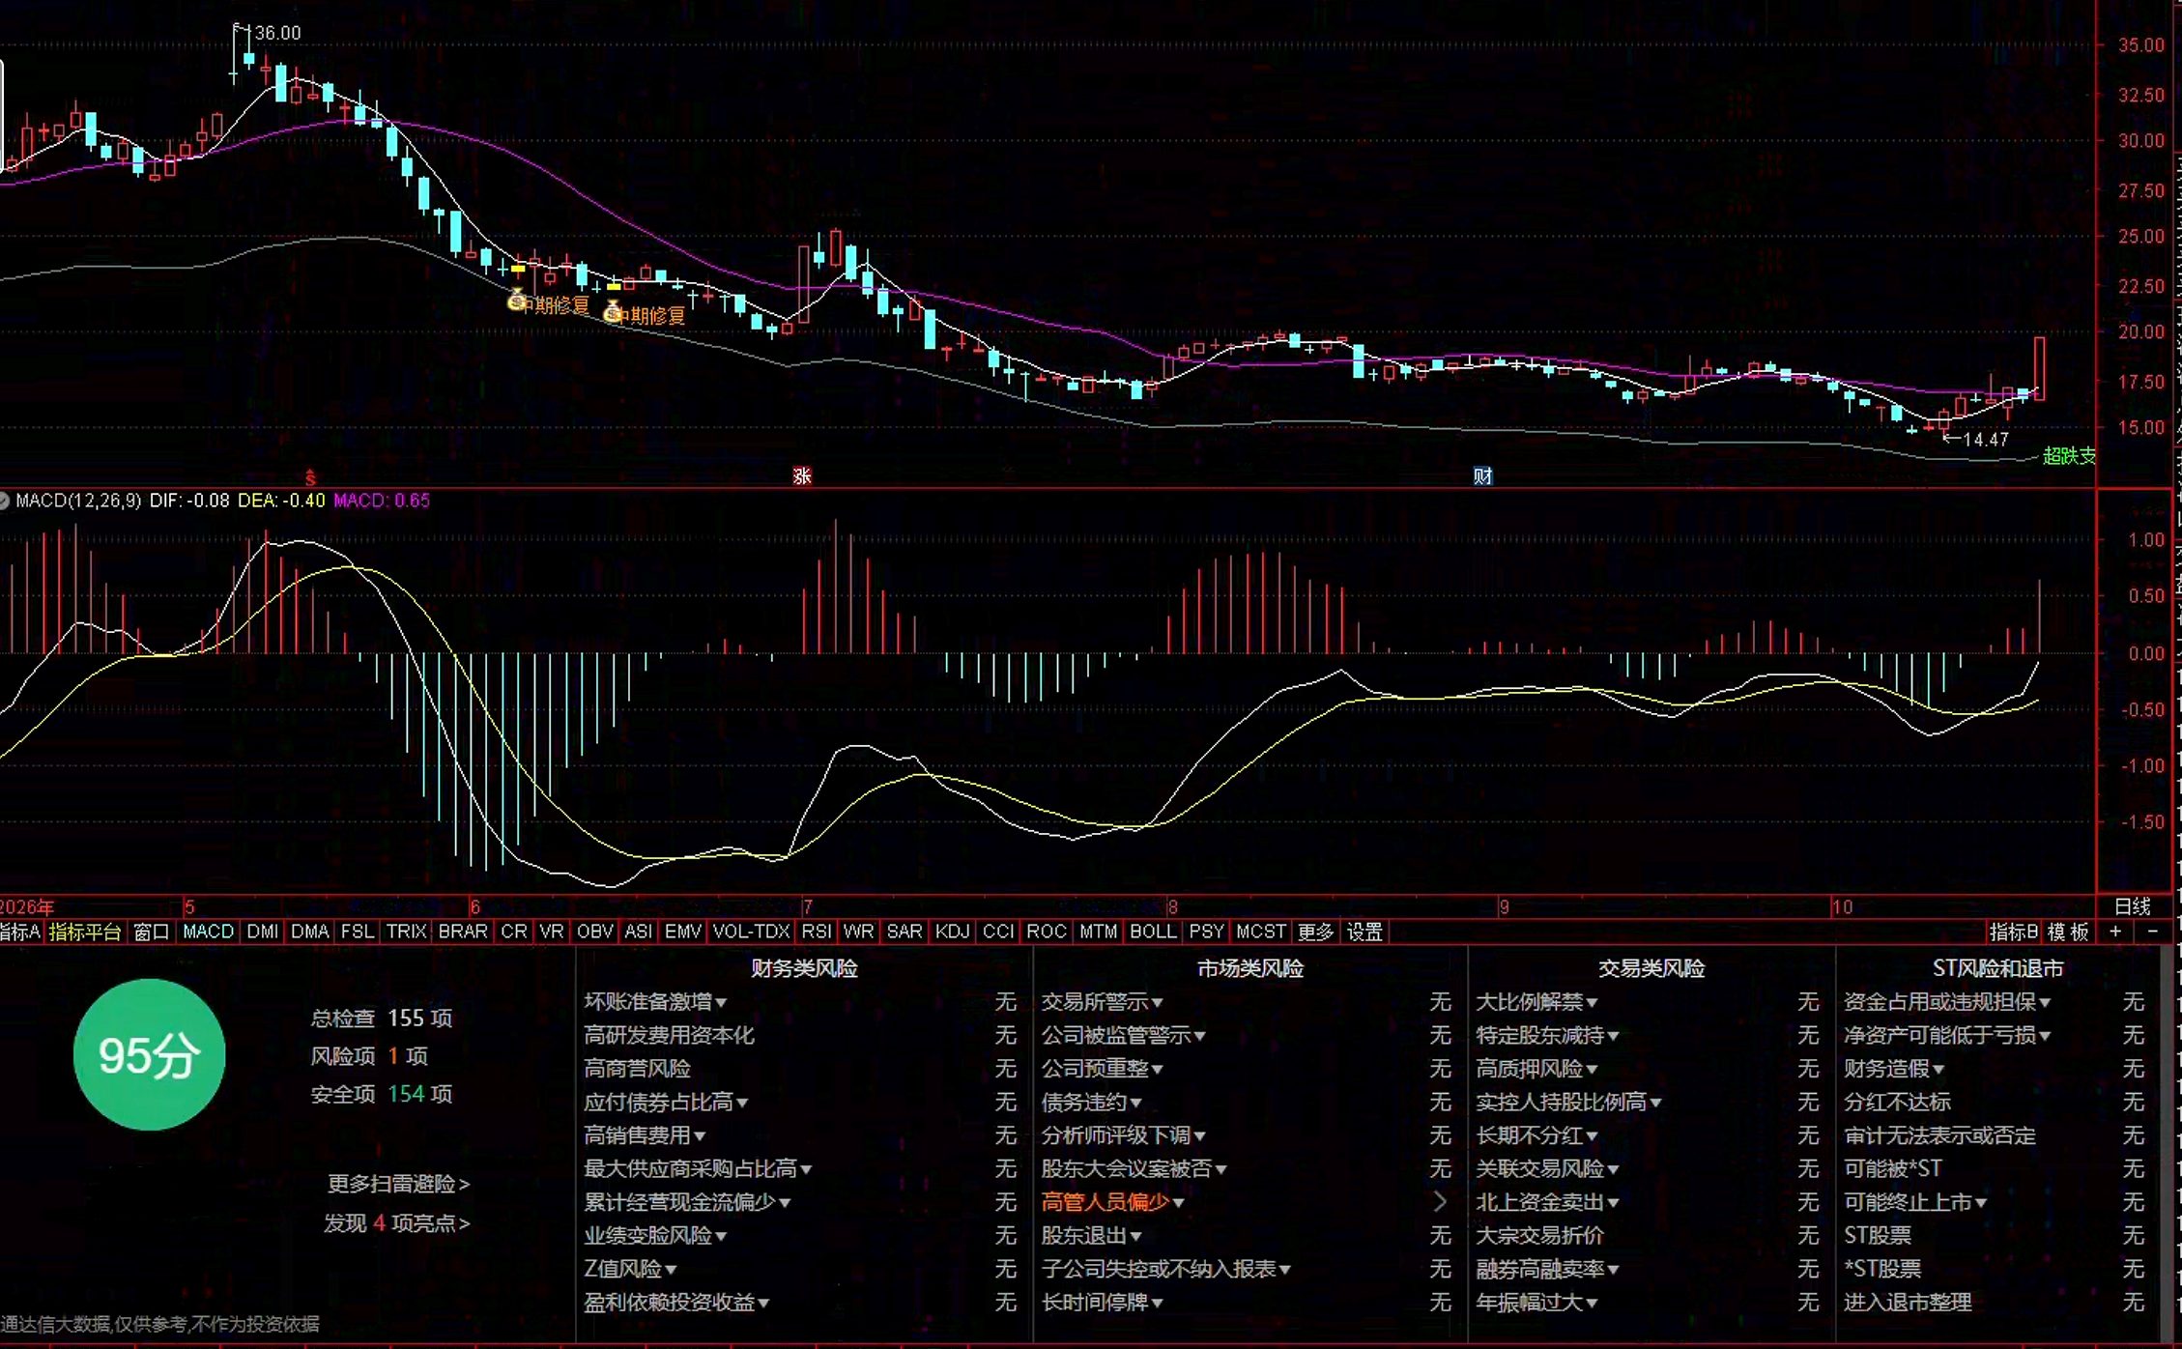Select the BRAR indicator tab
The width and height of the screenshot is (2182, 1349).
pyautogui.click(x=463, y=932)
